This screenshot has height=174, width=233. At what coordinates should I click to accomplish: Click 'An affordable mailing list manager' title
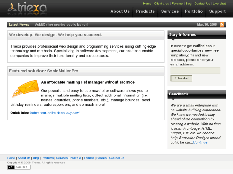(x=88, y=82)
